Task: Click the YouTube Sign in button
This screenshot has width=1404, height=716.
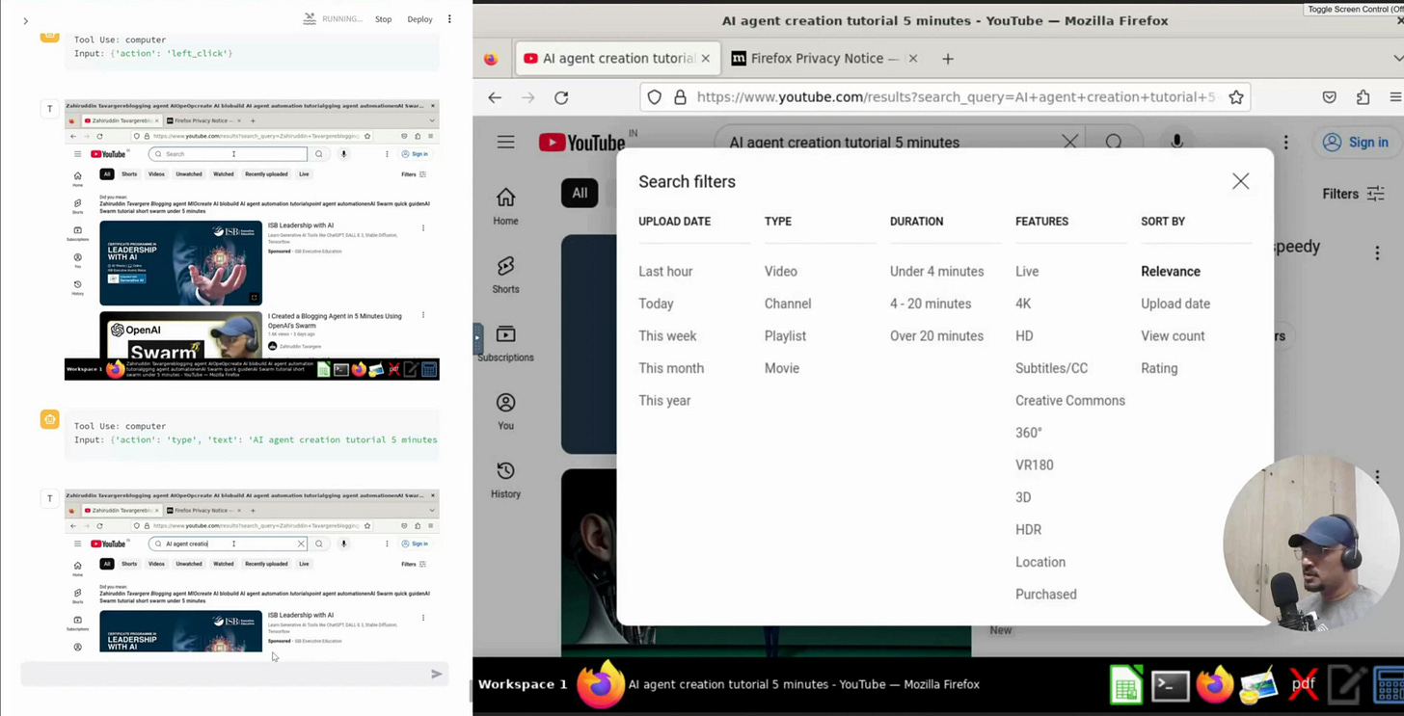Action: click(1356, 143)
